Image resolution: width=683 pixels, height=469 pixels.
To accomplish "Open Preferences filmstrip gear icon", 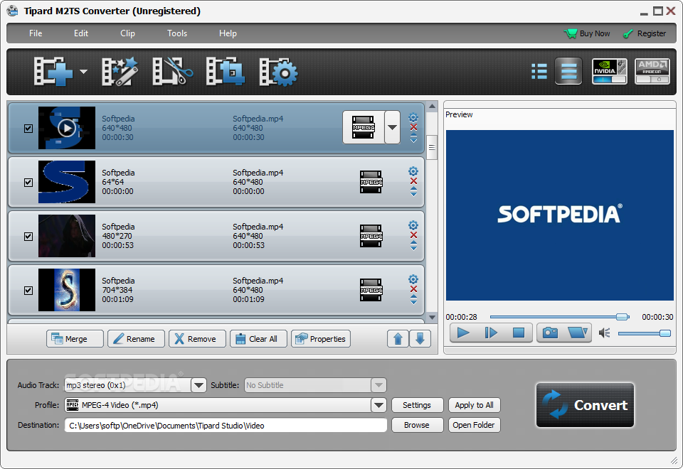I will click(x=278, y=72).
